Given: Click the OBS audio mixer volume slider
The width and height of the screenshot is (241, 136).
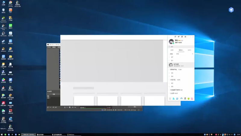Looking at the screenshot, I should tap(95, 108).
